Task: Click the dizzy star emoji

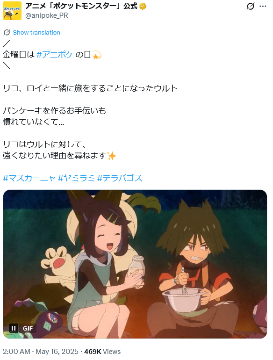Action: point(97,55)
